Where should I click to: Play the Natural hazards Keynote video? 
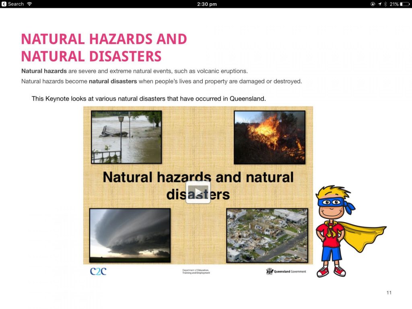pos(198,192)
